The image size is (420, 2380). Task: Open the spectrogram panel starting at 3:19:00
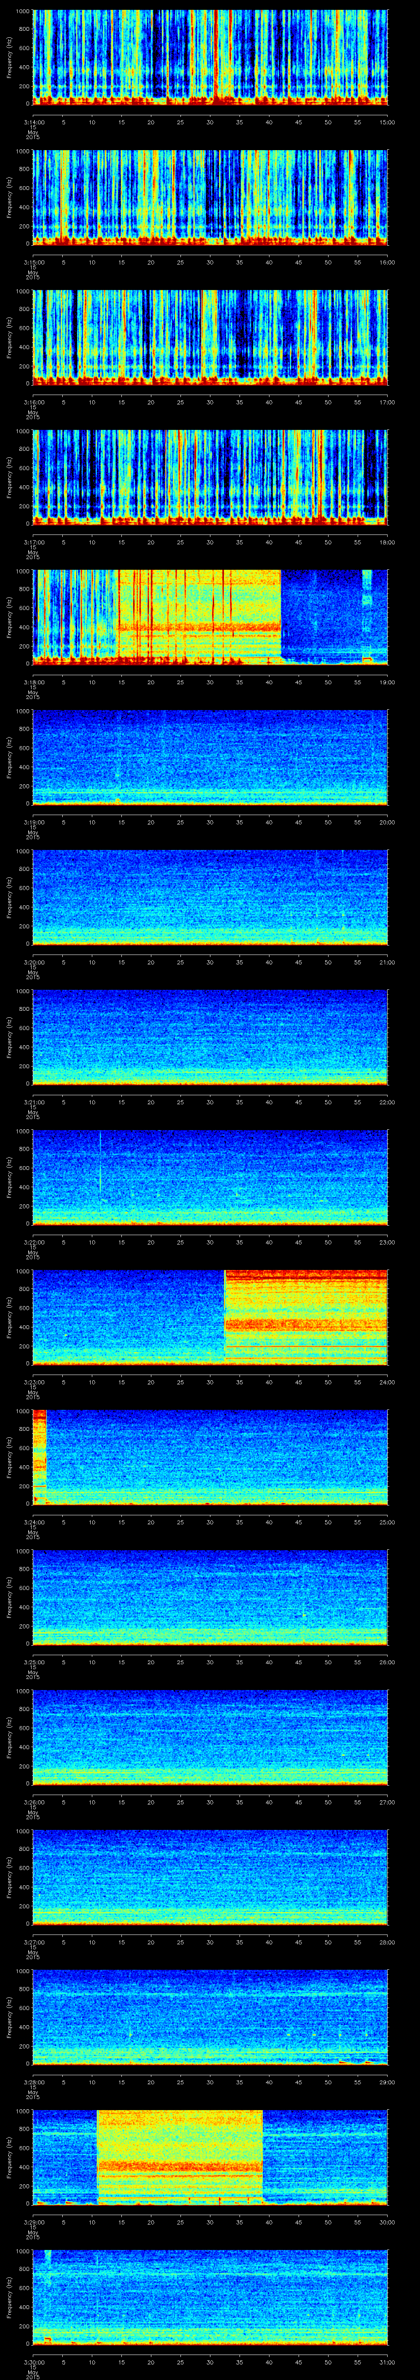point(210,757)
